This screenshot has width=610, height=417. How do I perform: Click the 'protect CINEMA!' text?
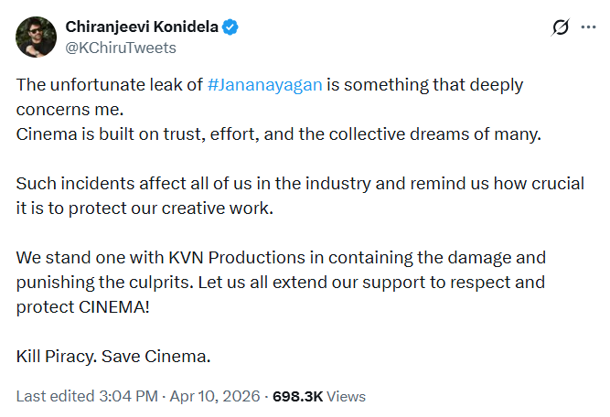pyautogui.click(x=80, y=306)
